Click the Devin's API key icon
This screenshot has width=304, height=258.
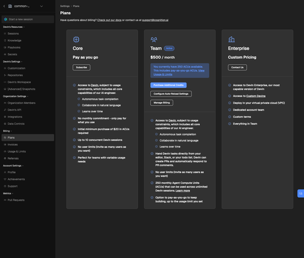[x=5, y=110]
